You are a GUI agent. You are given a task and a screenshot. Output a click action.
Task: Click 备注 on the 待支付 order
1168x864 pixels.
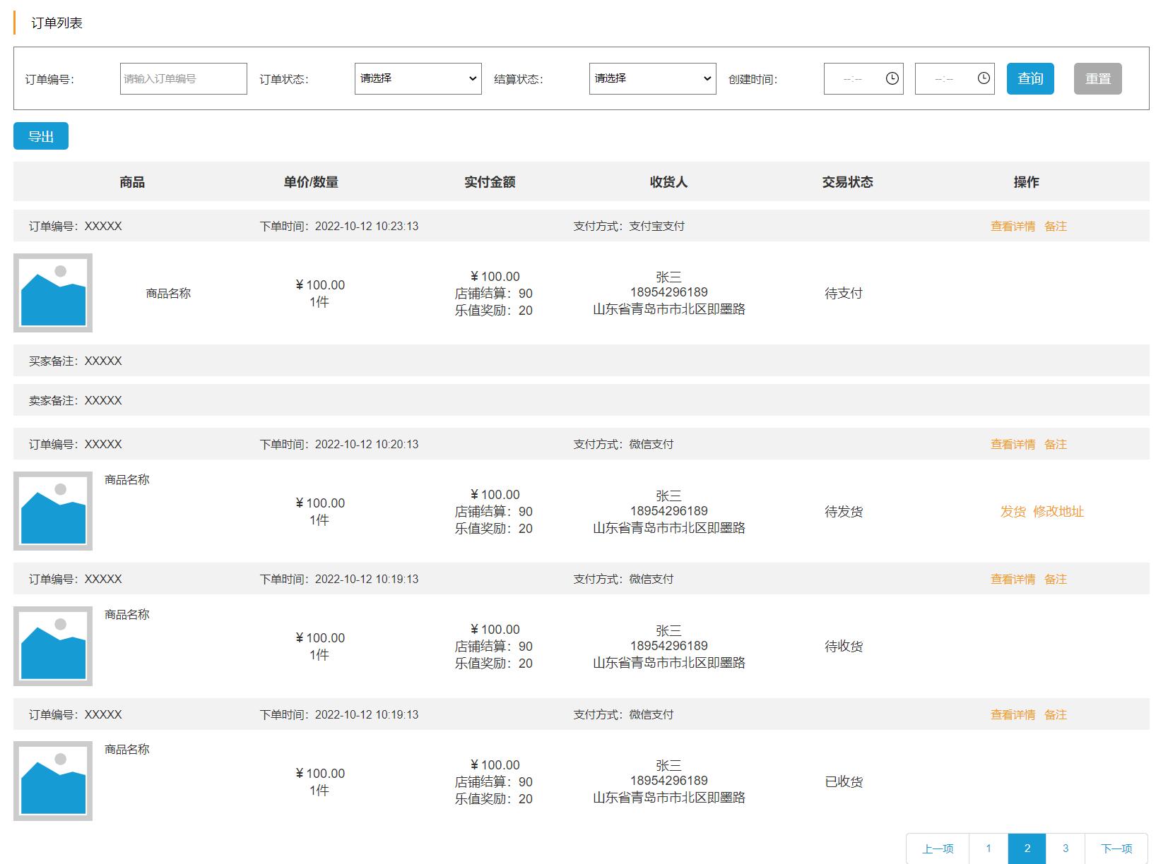pyautogui.click(x=1056, y=227)
